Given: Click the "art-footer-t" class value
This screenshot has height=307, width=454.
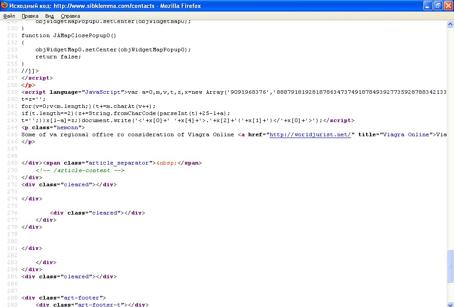Looking at the screenshot, I should [100, 305].
